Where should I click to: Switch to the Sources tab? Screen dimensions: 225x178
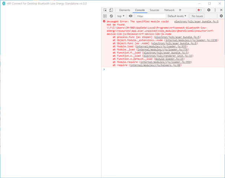point(154,10)
